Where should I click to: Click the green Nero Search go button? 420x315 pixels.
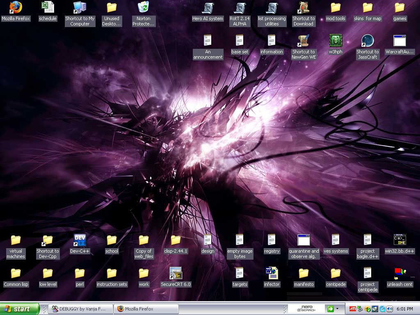(x=330, y=309)
